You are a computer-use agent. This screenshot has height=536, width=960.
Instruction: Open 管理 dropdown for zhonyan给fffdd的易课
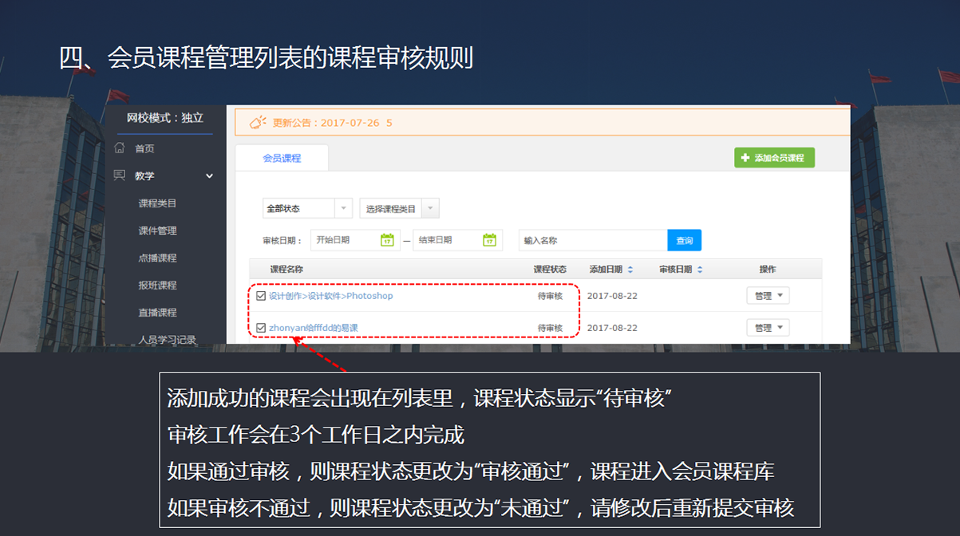click(x=768, y=328)
